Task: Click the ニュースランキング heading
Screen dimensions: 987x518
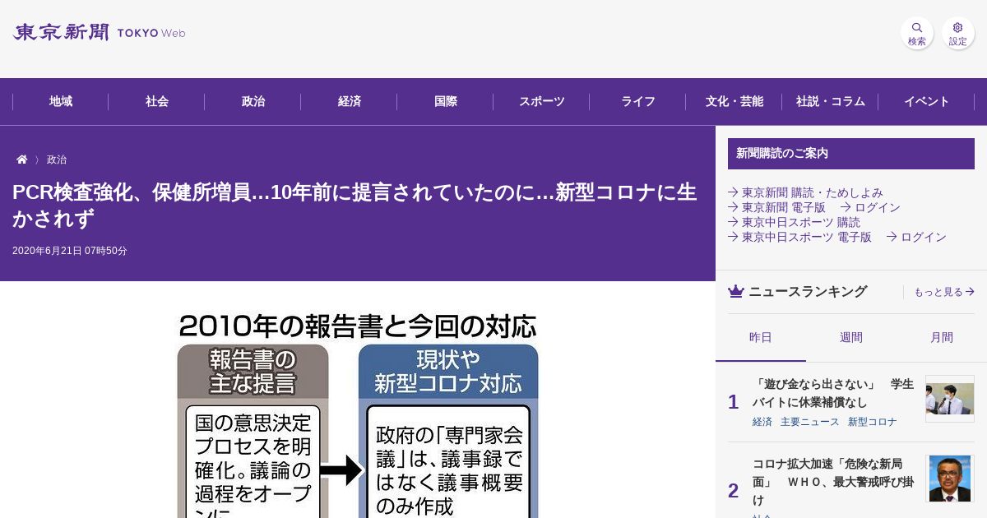Action: point(808,291)
